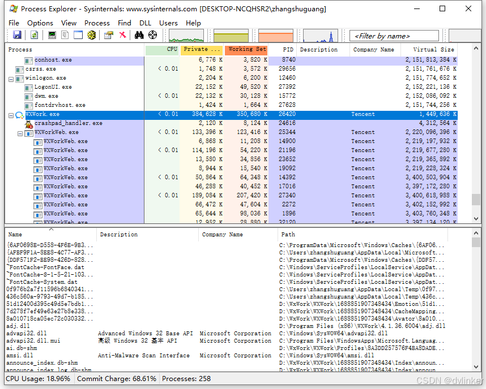Click the crashpad_handler.exe bug icon
The image size is (486, 389).
click(29, 124)
